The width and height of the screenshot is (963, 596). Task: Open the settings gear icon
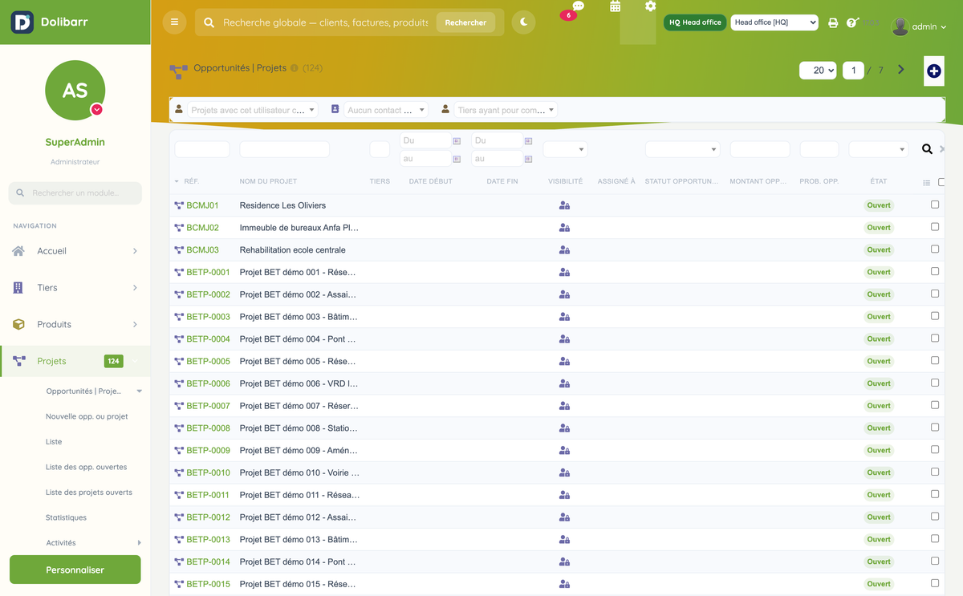(650, 6)
